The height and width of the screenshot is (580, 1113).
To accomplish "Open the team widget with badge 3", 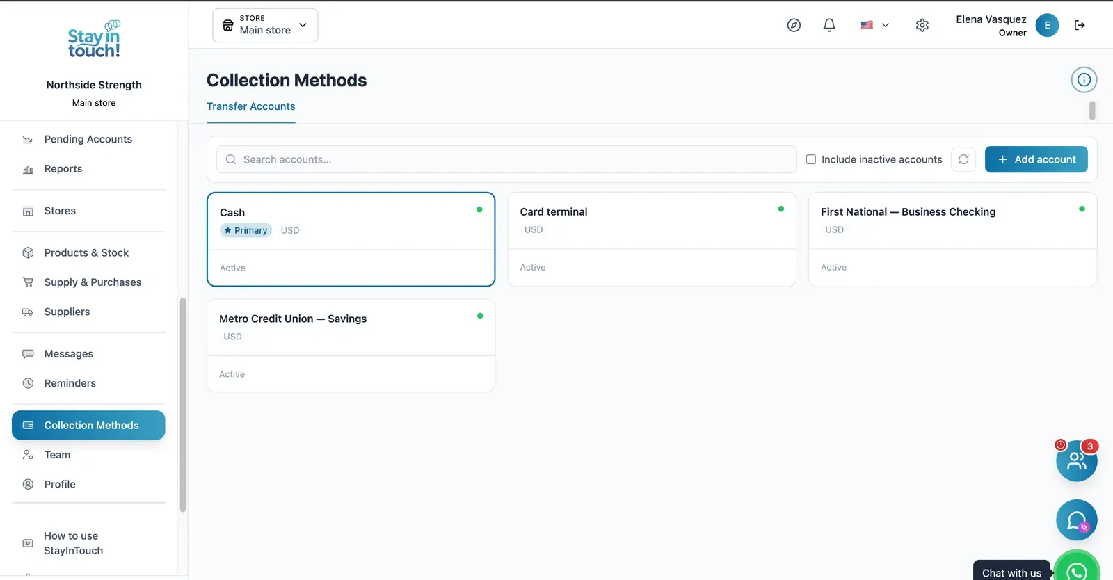I will click(x=1077, y=460).
